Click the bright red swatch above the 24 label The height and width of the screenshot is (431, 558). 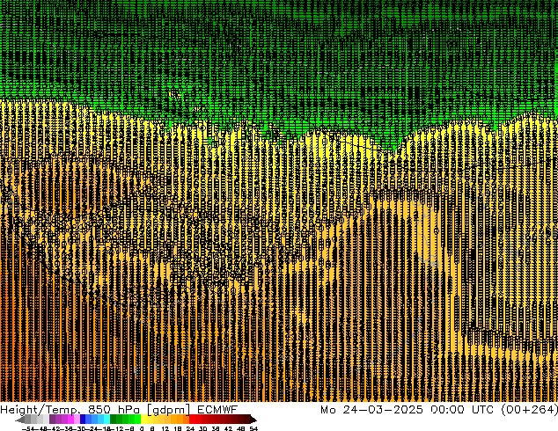[x=193, y=419]
